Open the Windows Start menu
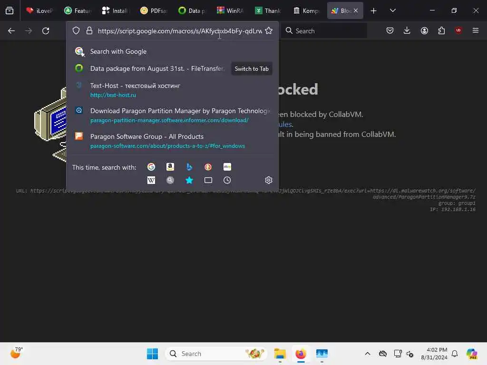The height and width of the screenshot is (365, 487). click(152, 354)
